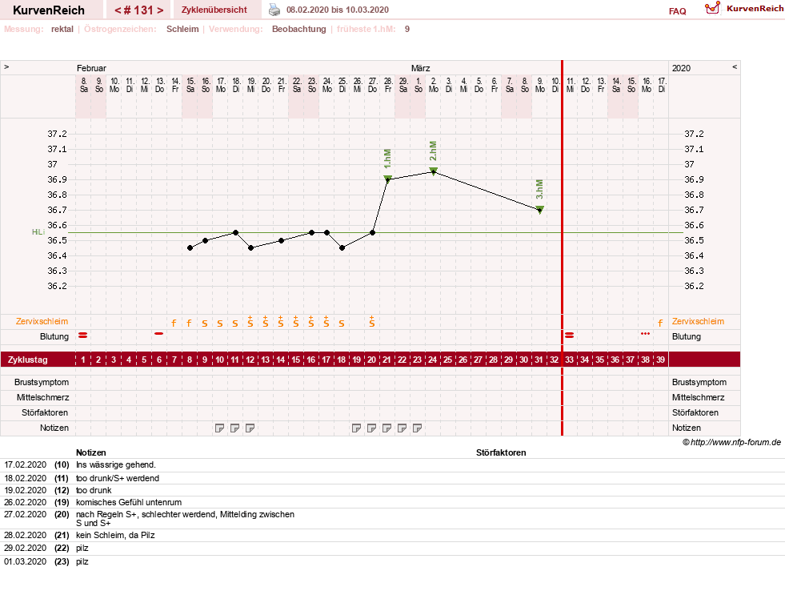Click the 2.hM temperature marker
This screenshot has width=785, height=607.
pyautogui.click(x=434, y=171)
